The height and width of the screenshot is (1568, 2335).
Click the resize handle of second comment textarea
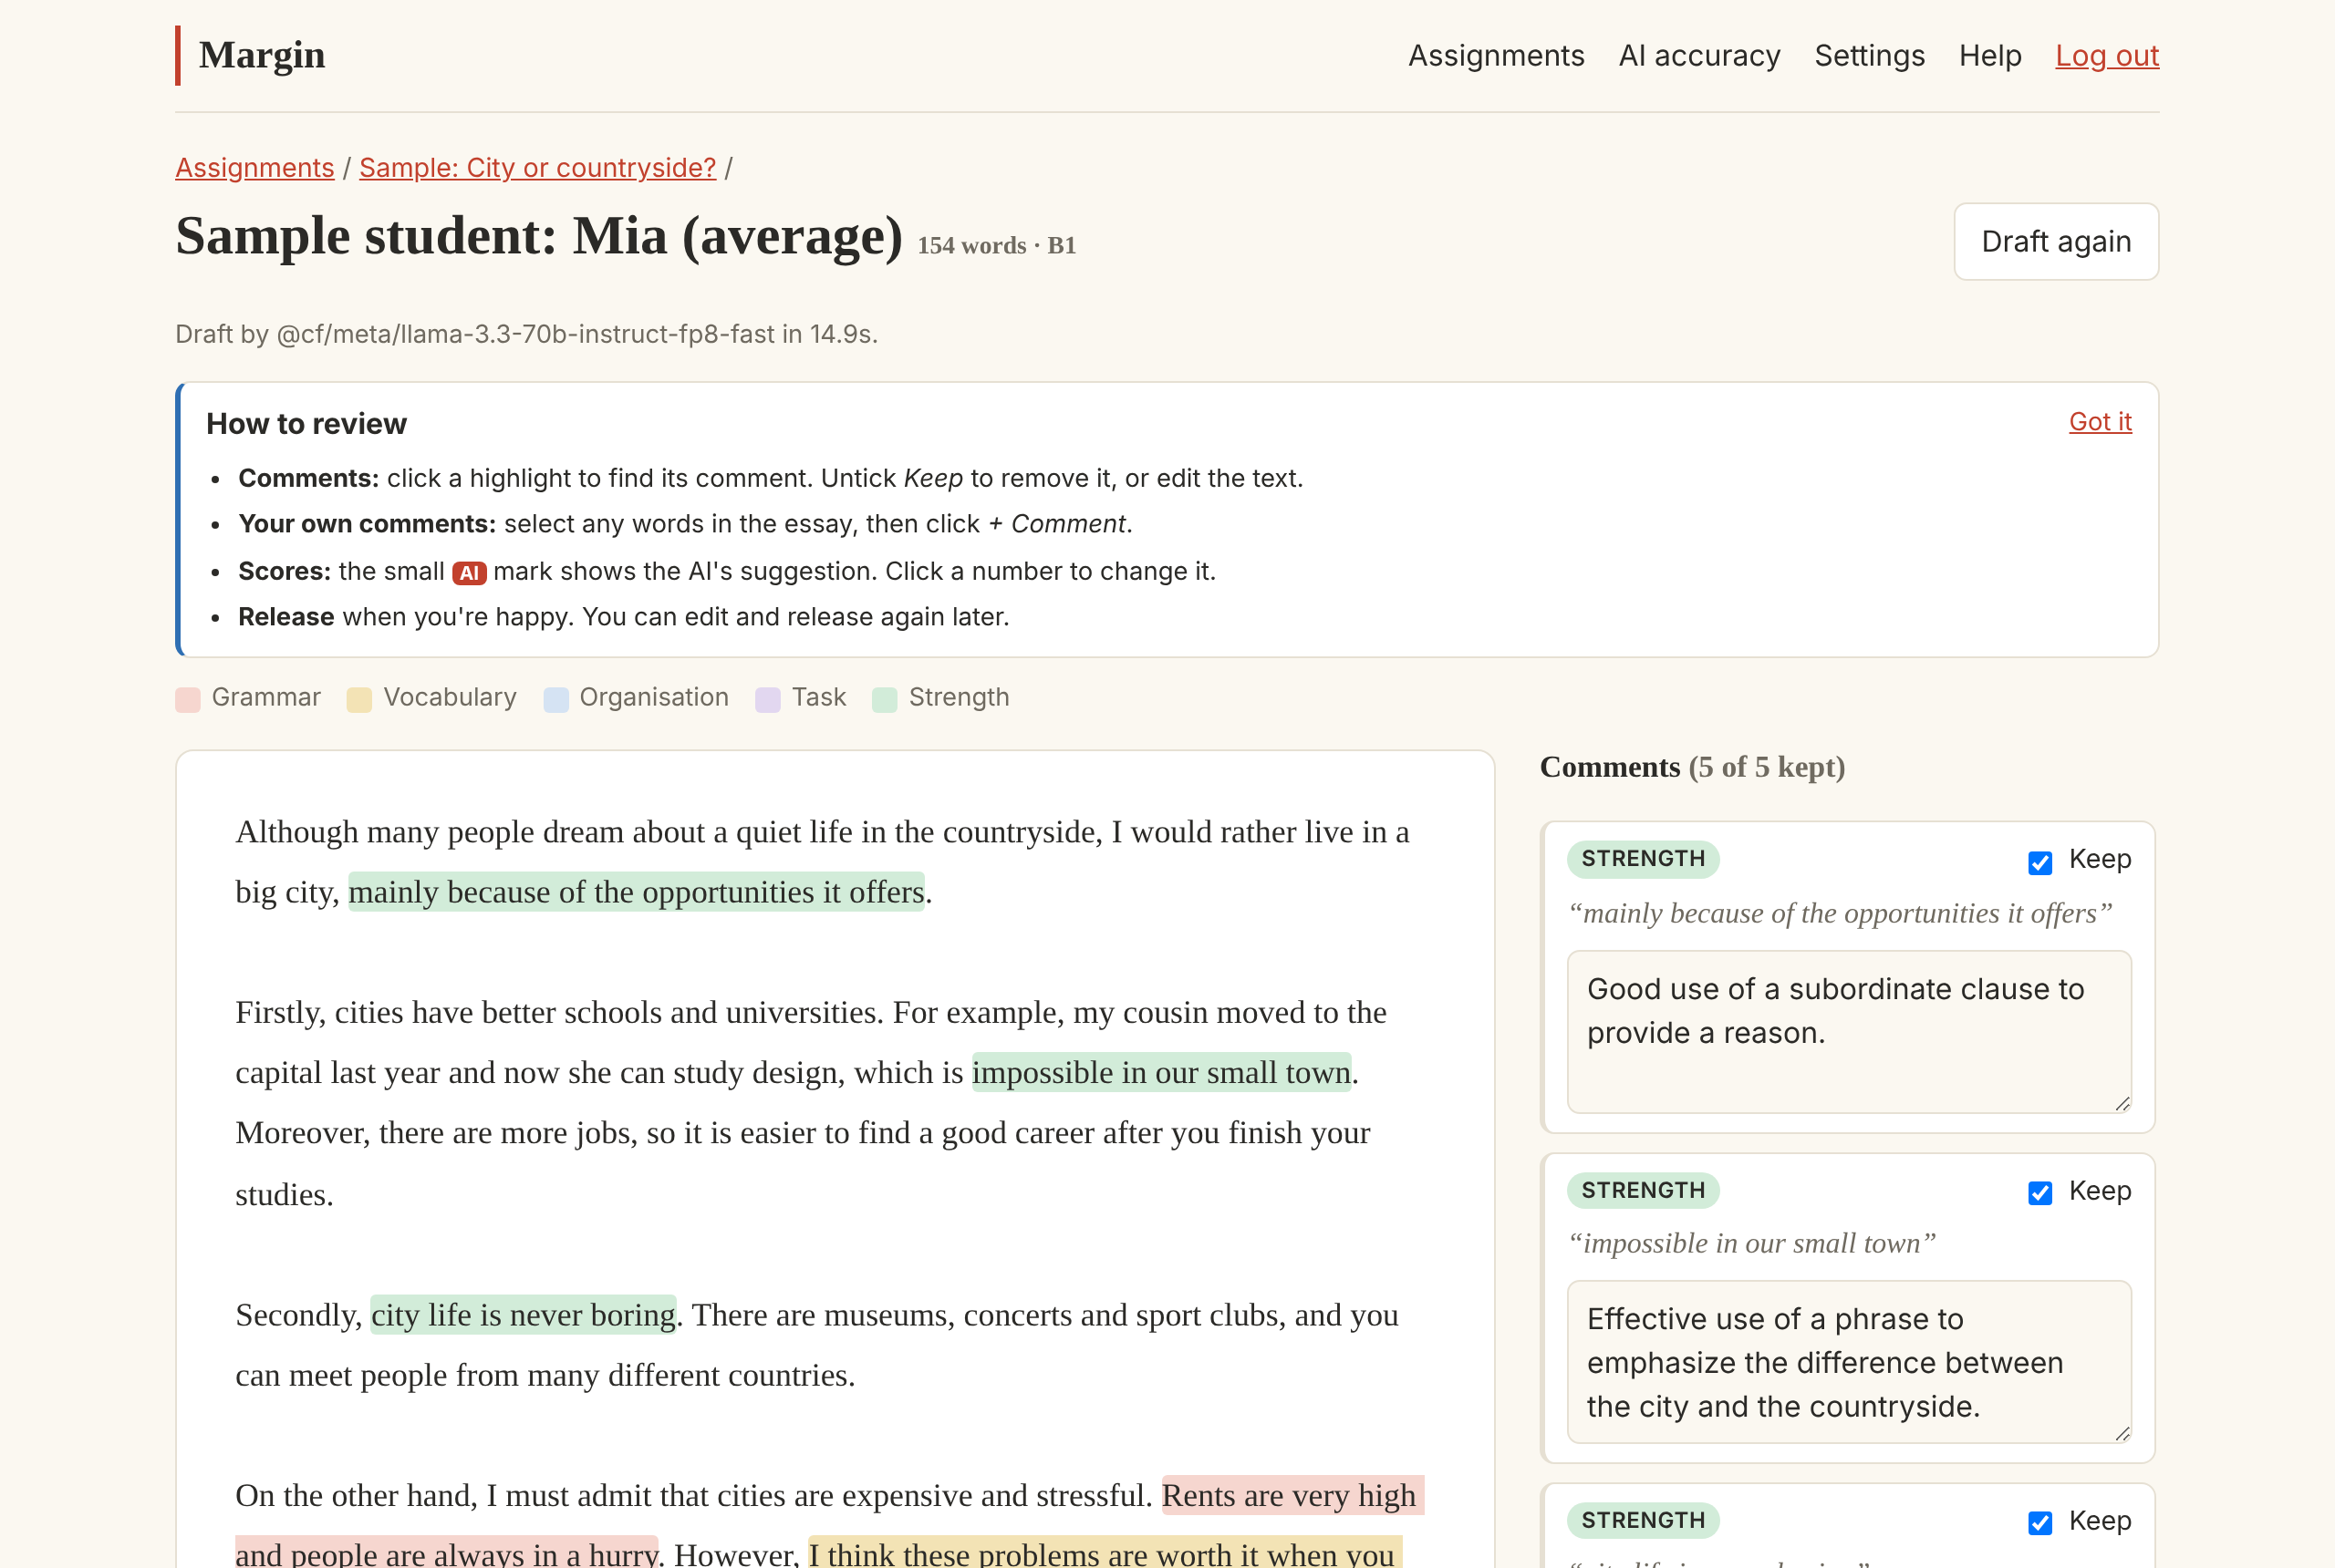pos(2121,1433)
